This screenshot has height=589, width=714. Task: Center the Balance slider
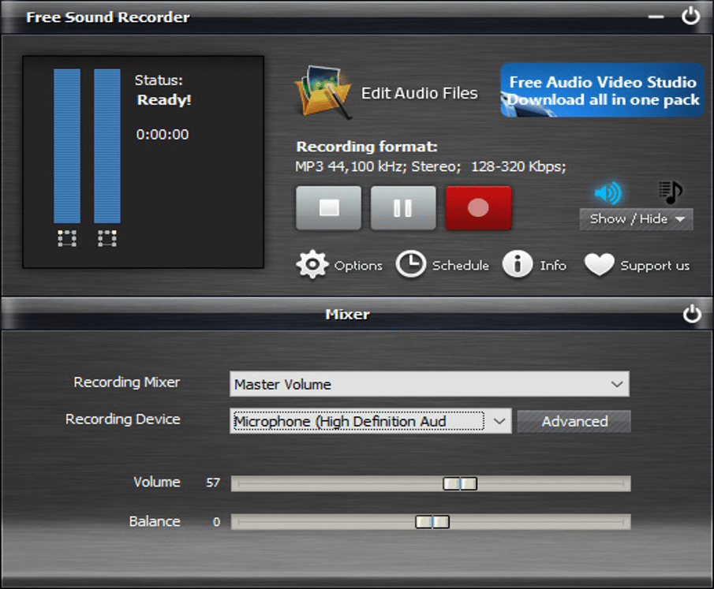[x=431, y=522]
